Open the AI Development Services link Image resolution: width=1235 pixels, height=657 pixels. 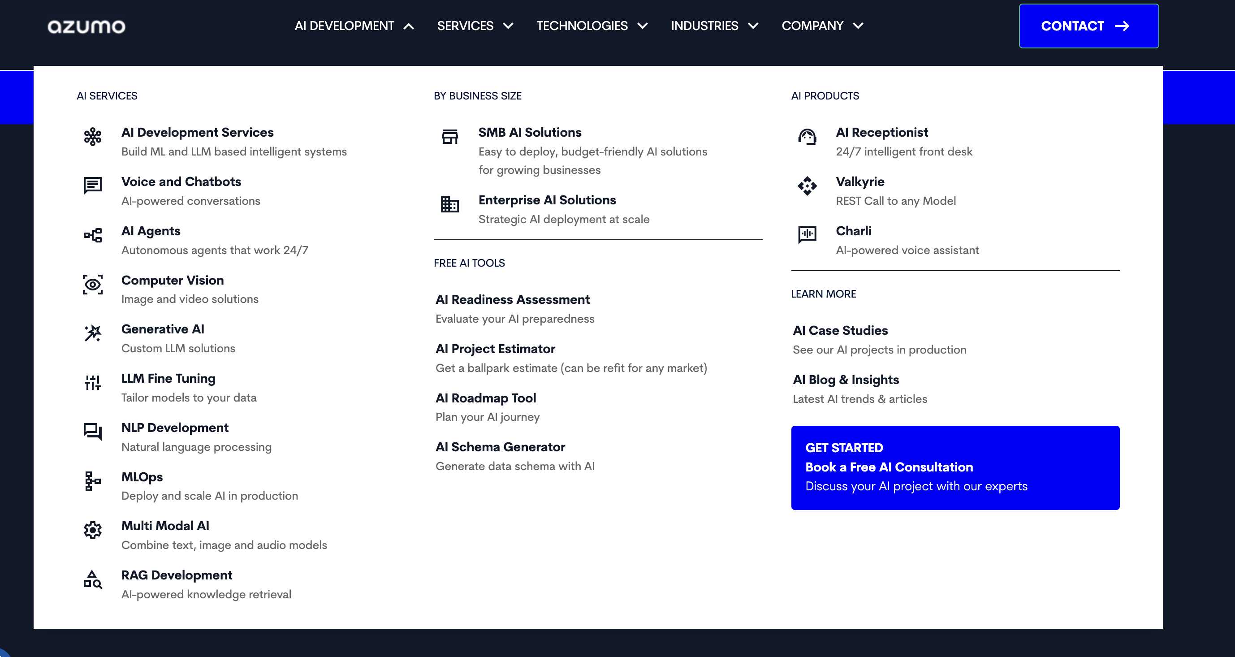198,132
